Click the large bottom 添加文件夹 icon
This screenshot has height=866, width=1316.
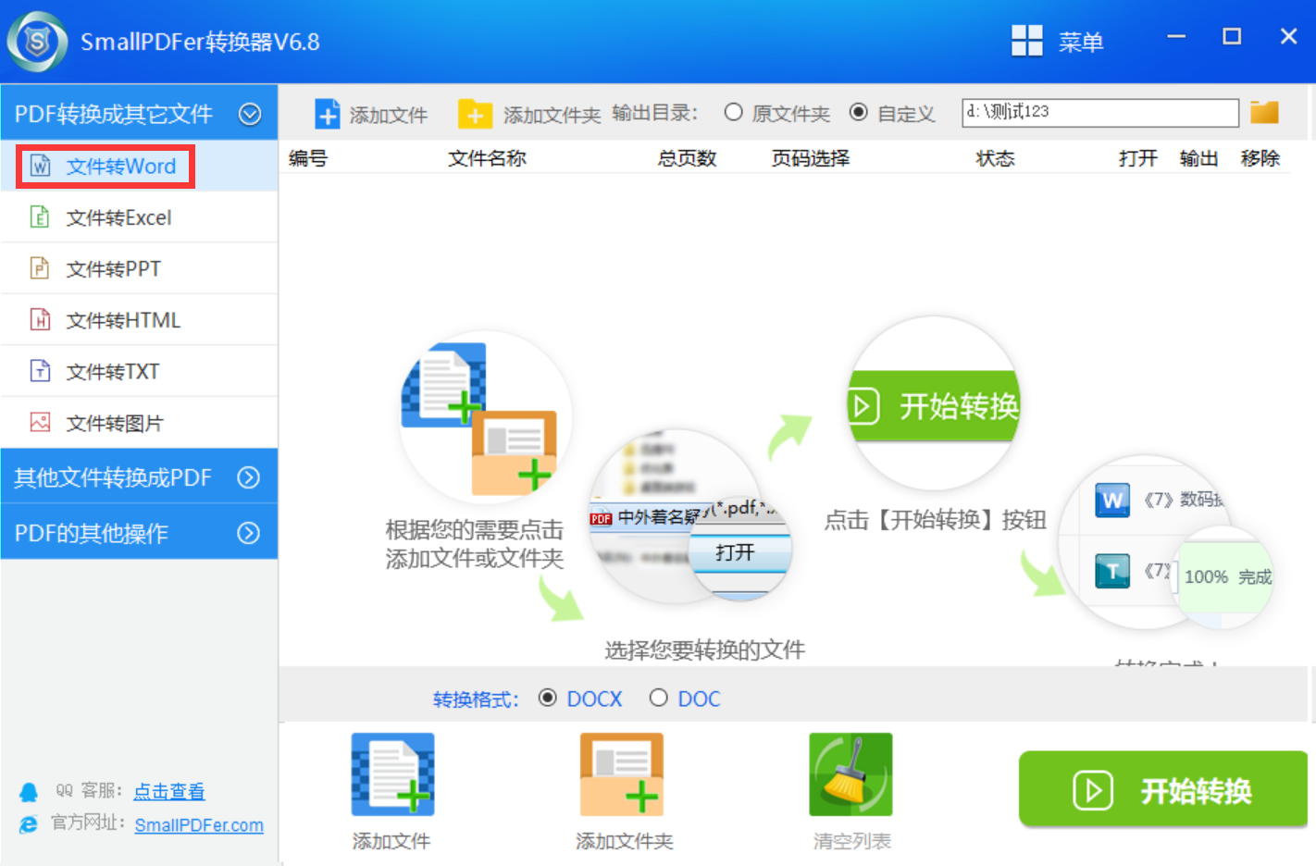(622, 774)
